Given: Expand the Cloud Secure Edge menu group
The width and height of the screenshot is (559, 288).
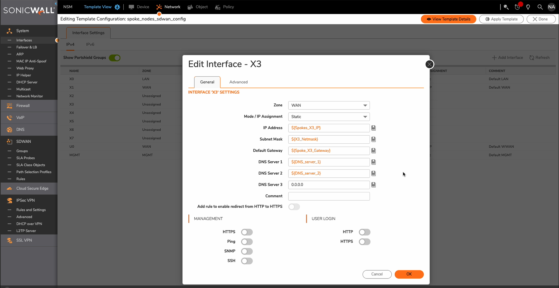Looking at the screenshot, I should tap(29, 189).
